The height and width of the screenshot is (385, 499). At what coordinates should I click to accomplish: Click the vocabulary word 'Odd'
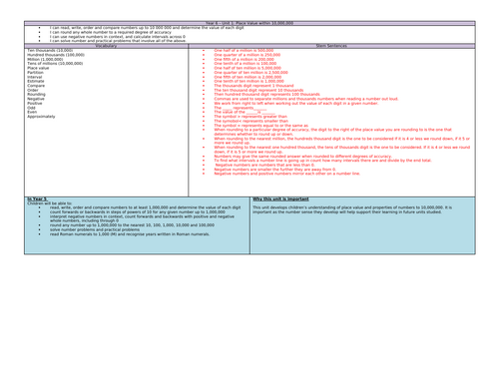coord(31,108)
